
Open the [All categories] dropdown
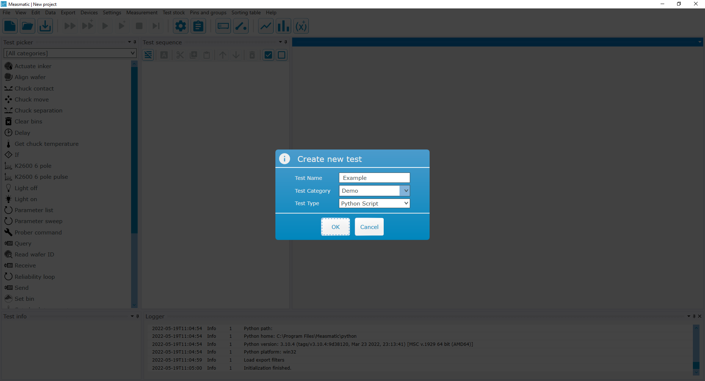click(x=70, y=53)
